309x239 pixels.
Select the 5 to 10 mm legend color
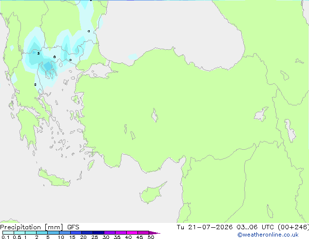point(53,233)
